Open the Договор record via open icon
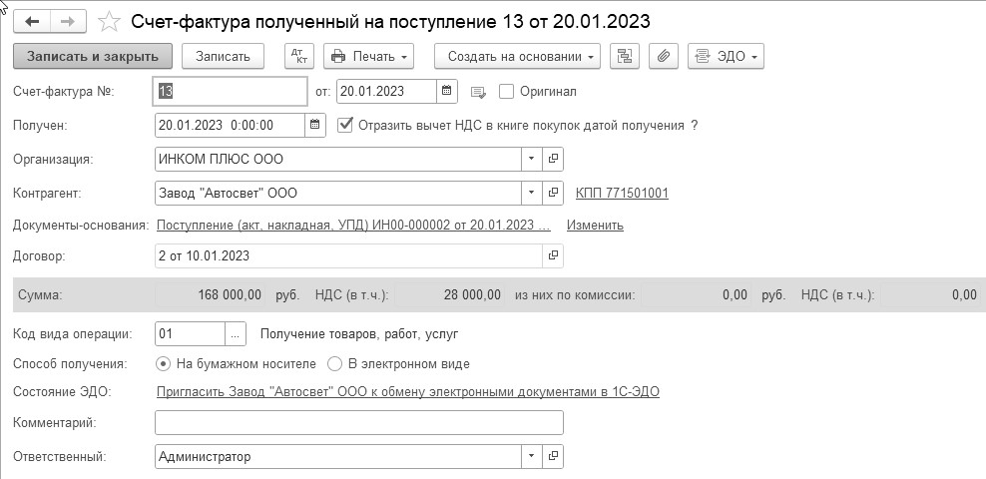 [x=553, y=255]
